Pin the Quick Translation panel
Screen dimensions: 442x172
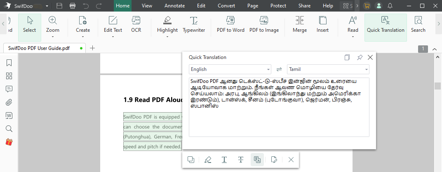pyautogui.click(x=360, y=57)
